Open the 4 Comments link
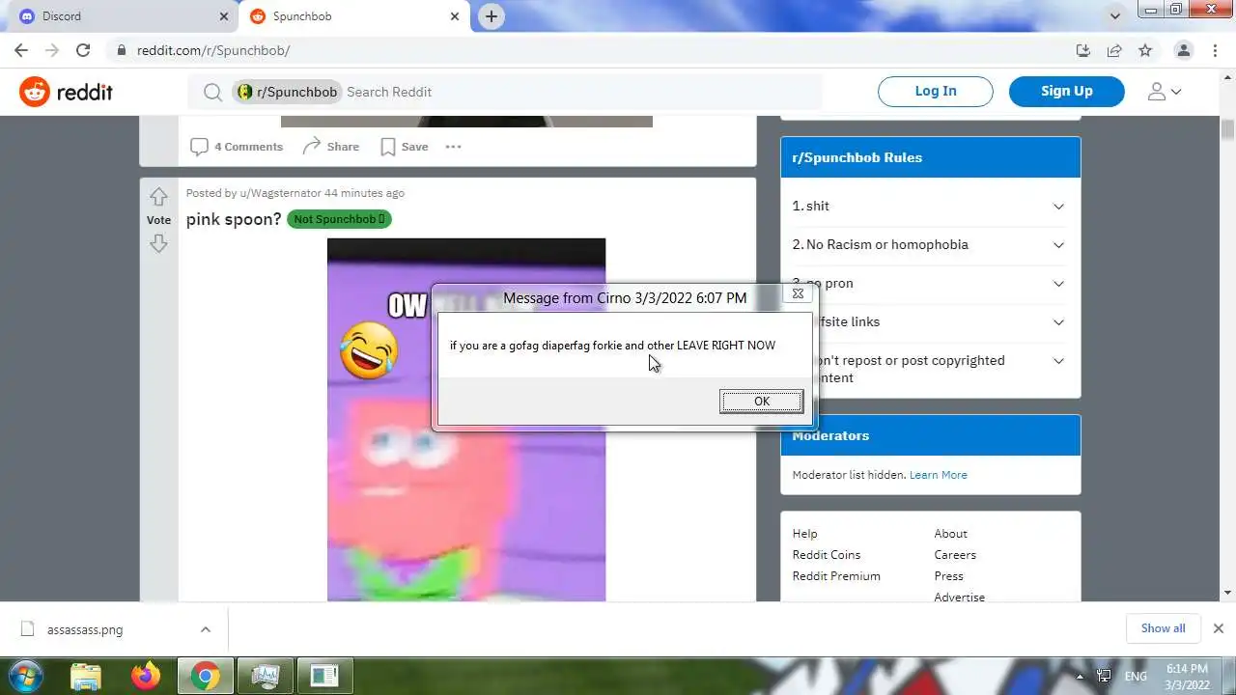Screen dimensions: 1236x695 (237, 147)
